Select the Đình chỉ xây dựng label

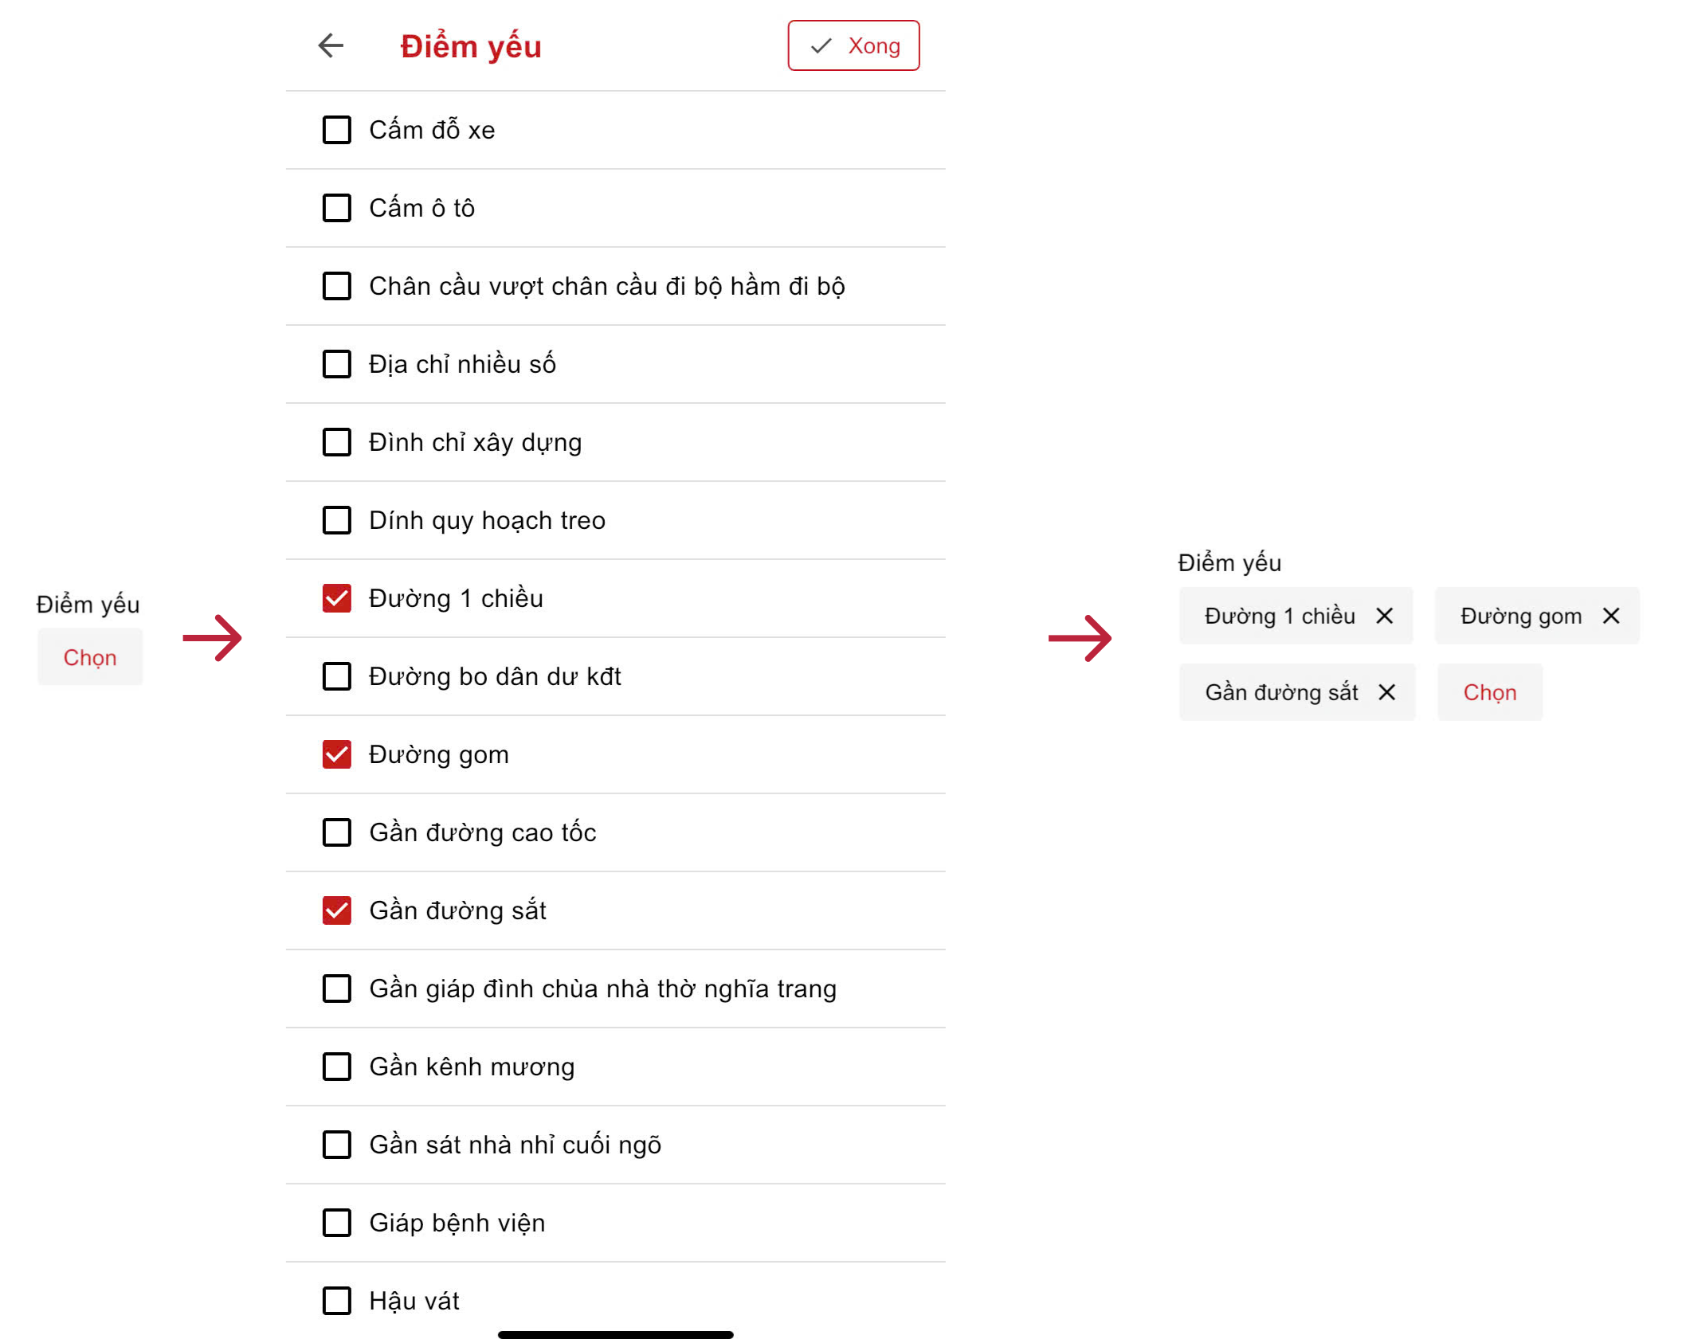475,442
